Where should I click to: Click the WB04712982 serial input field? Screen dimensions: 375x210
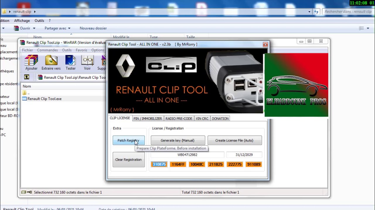click(187, 155)
